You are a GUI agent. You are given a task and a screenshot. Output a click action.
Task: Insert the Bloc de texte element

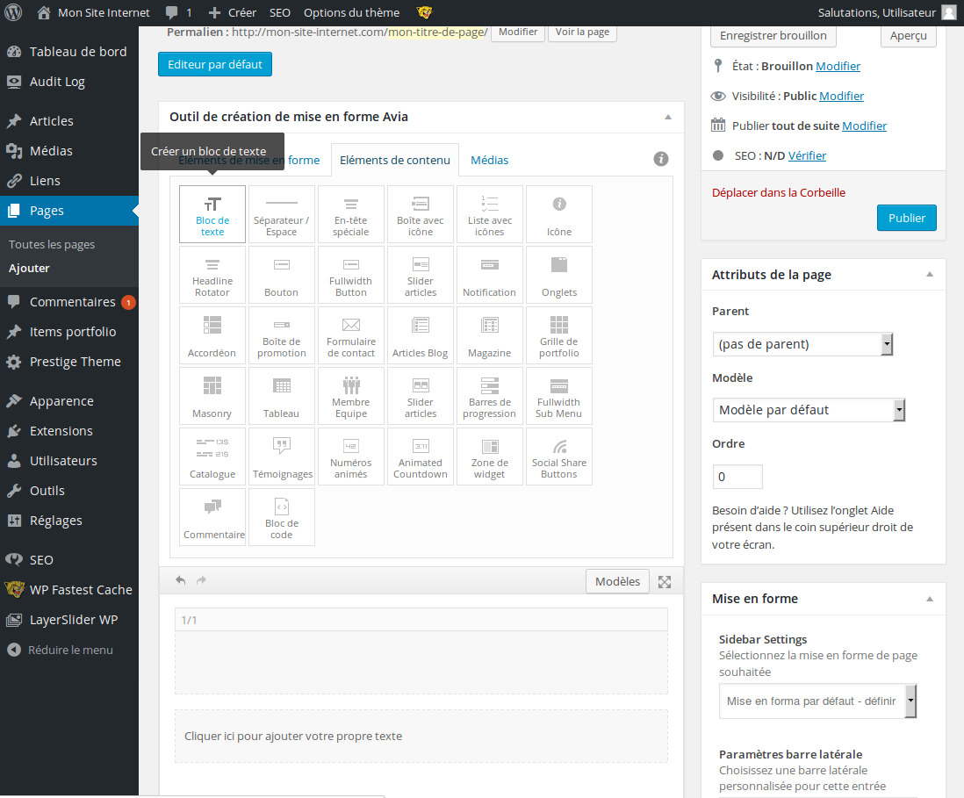tap(212, 214)
